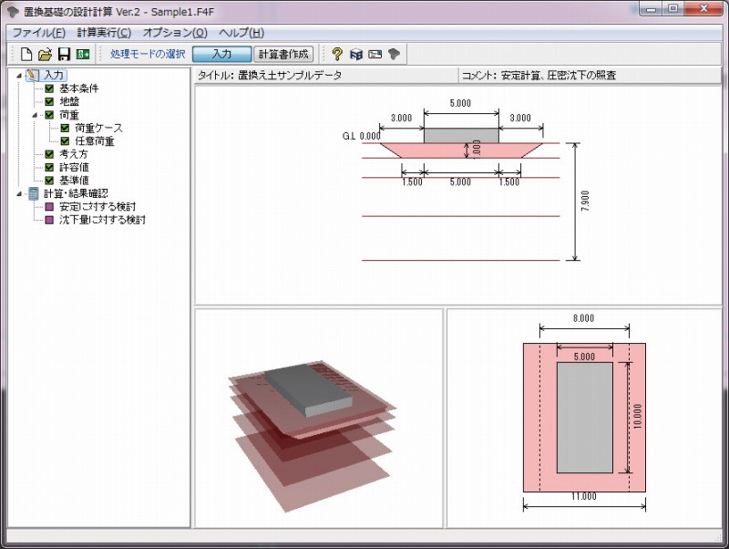Click the New file icon

[26, 54]
